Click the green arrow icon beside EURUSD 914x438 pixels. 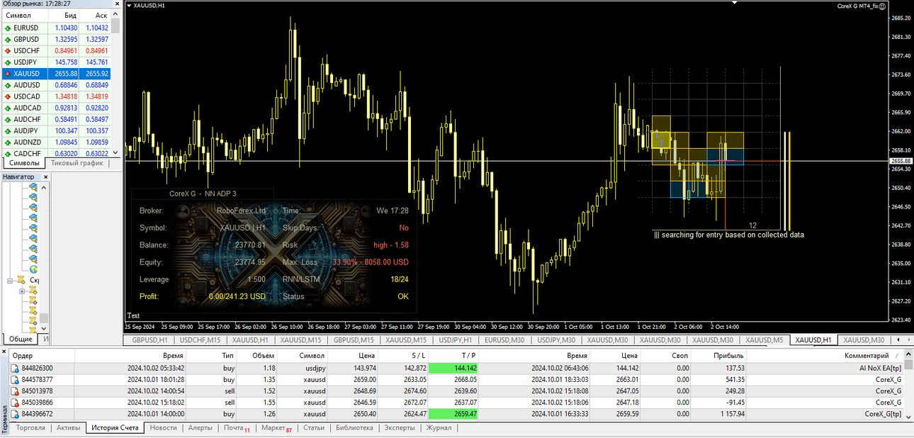click(x=7, y=28)
